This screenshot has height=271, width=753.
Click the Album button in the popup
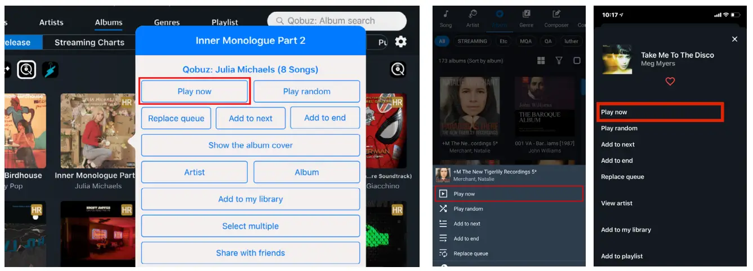(307, 172)
